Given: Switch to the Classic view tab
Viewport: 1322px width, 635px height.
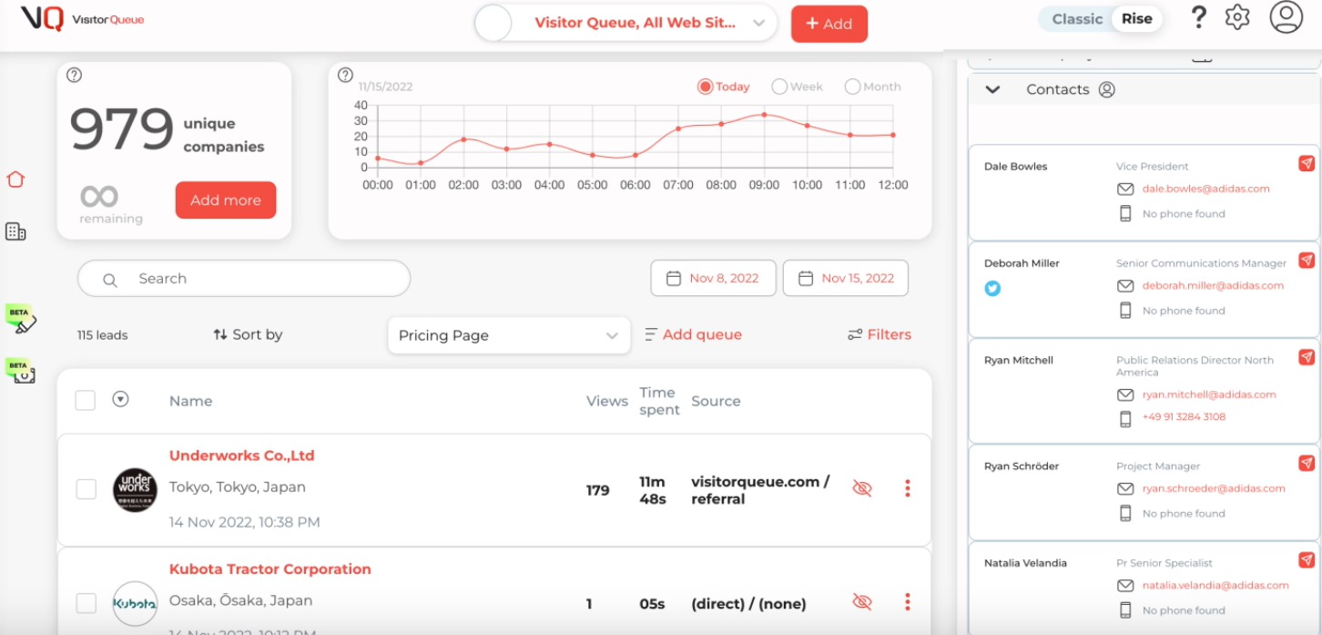Looking at the screenshot, I should (x=1077, y=19).
